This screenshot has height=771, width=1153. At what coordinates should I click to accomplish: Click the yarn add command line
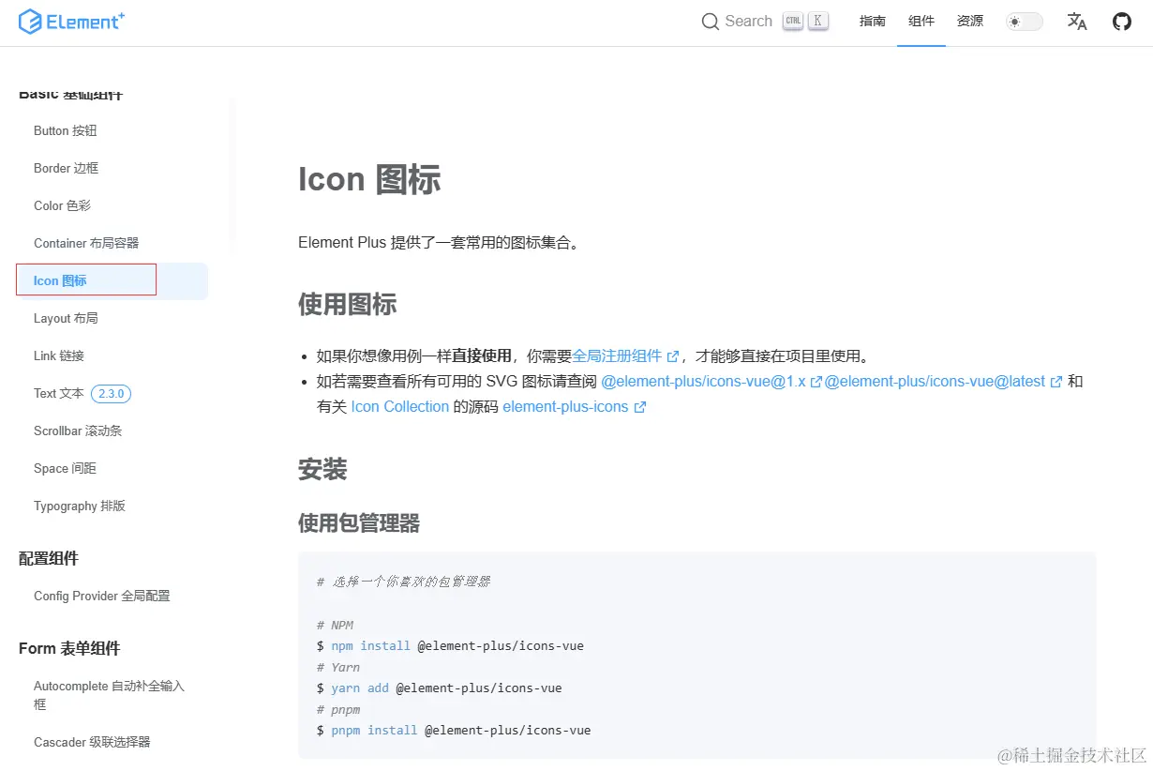click(440, 688)
